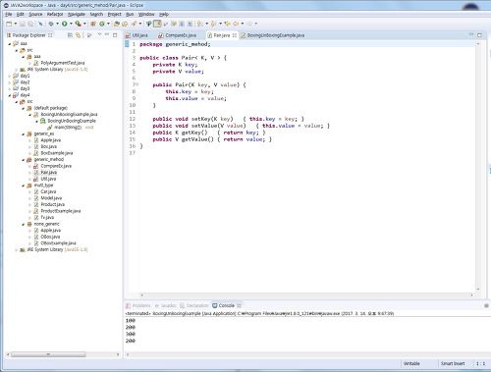Open the Run configurations dropdown arrow
This screenshot has height=372, width=491.
[x=71, y=24]
